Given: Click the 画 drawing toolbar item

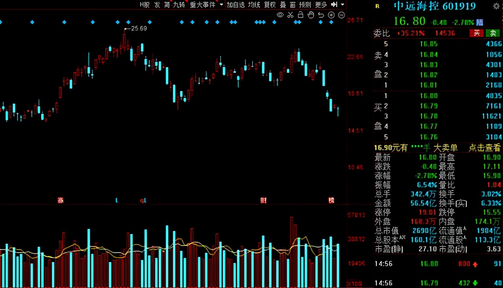Looking at the screenshot, I should (293, 5).
